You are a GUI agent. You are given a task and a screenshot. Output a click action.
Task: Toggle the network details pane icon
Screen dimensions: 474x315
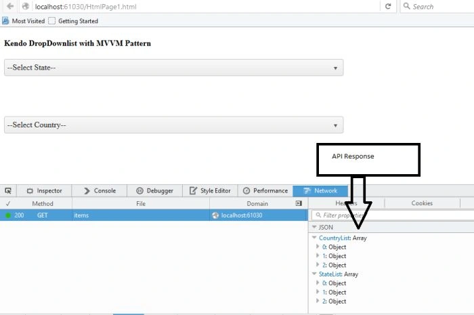(299, 203)
